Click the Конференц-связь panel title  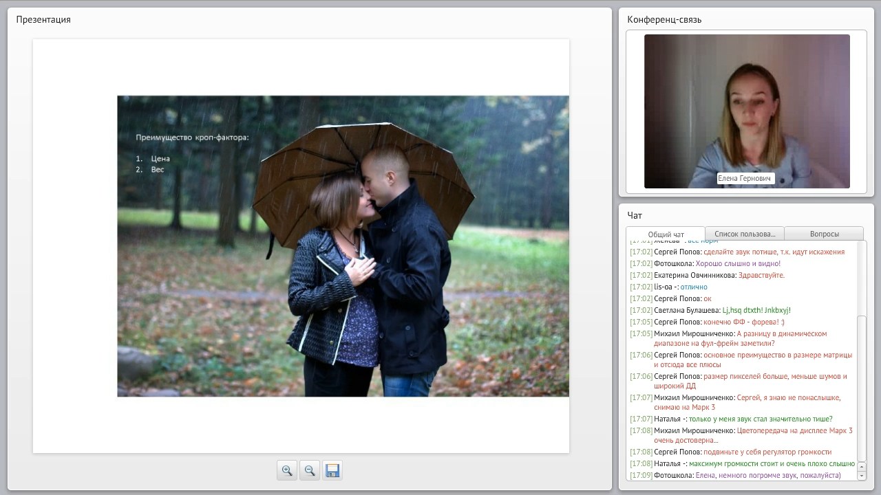click(664, 19)
